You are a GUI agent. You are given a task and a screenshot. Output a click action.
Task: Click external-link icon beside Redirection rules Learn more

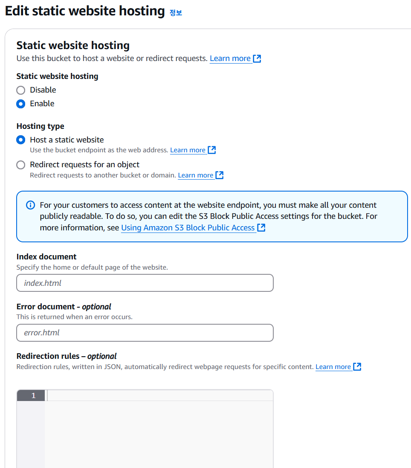(357, 366)
